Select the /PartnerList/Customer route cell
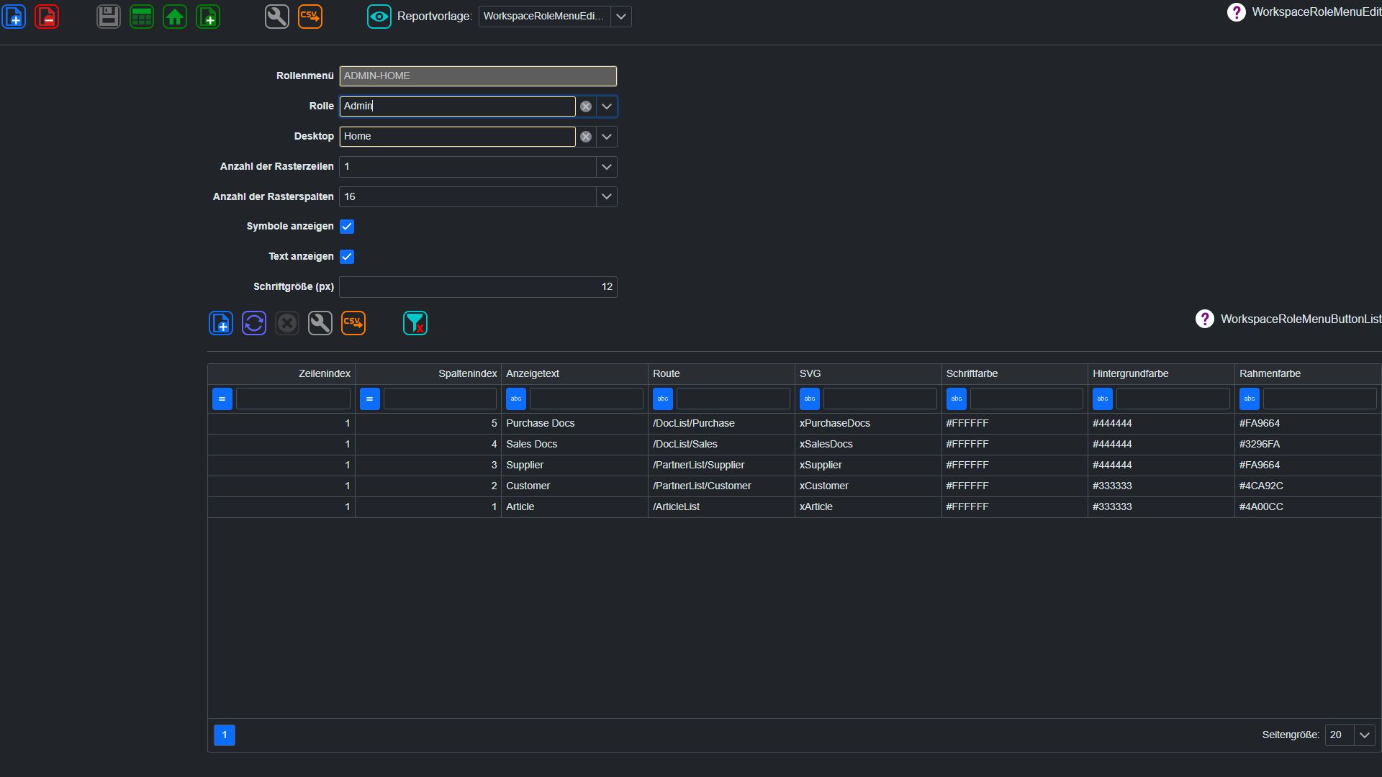This screenshot has height=777, width=1382. coord(721,486)
